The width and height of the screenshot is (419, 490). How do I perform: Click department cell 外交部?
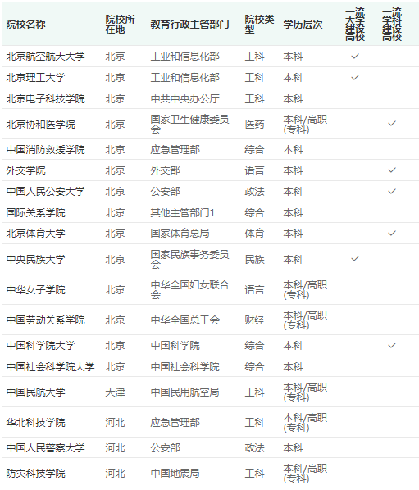(x=166, y=170)
